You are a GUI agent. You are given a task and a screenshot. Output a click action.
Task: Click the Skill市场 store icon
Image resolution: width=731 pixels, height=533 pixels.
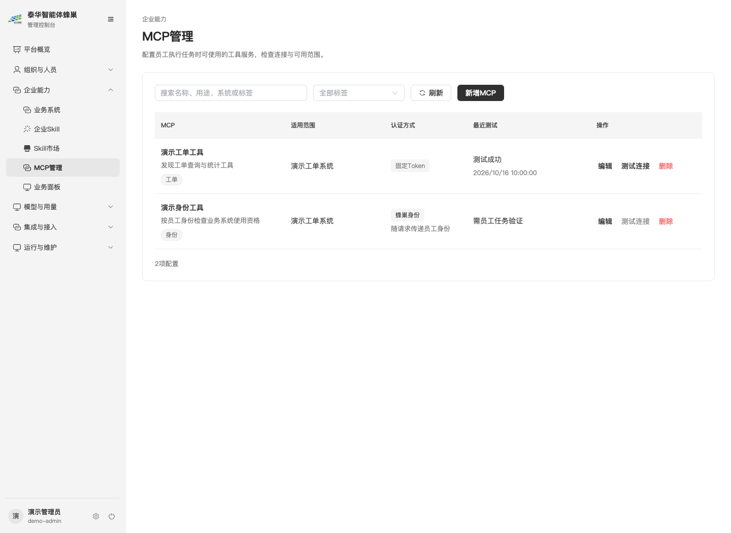coord(27,148)
